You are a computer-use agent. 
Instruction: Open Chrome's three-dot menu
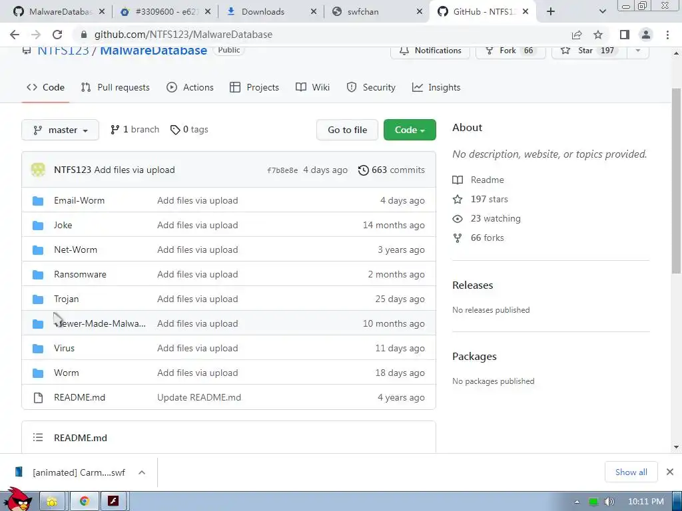click(x=667, y=35)
